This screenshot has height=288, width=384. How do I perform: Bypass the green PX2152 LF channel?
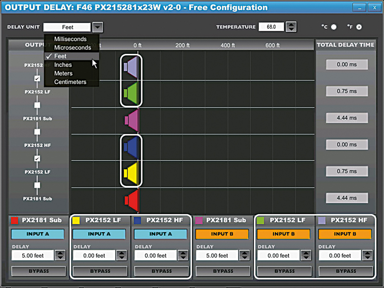pyautogui.click(x=285, y=271)
